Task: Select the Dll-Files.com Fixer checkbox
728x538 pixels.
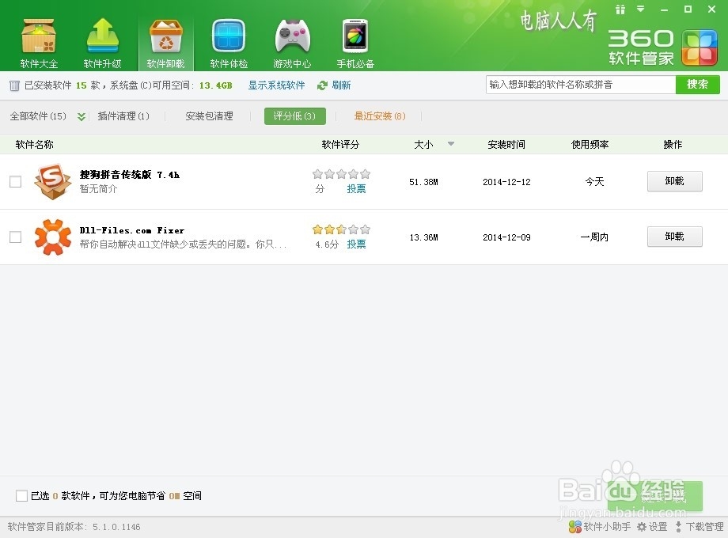Action: click(14, 237)
